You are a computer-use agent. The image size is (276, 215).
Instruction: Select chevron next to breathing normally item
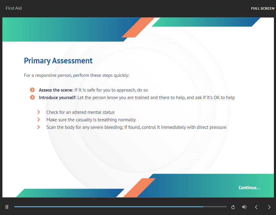pos(39,120)
